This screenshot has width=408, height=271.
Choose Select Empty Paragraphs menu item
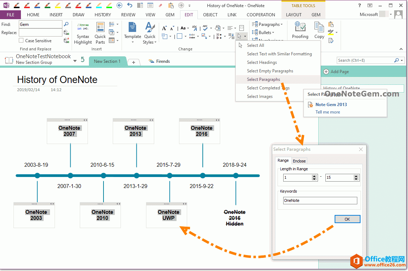point(278,71)
